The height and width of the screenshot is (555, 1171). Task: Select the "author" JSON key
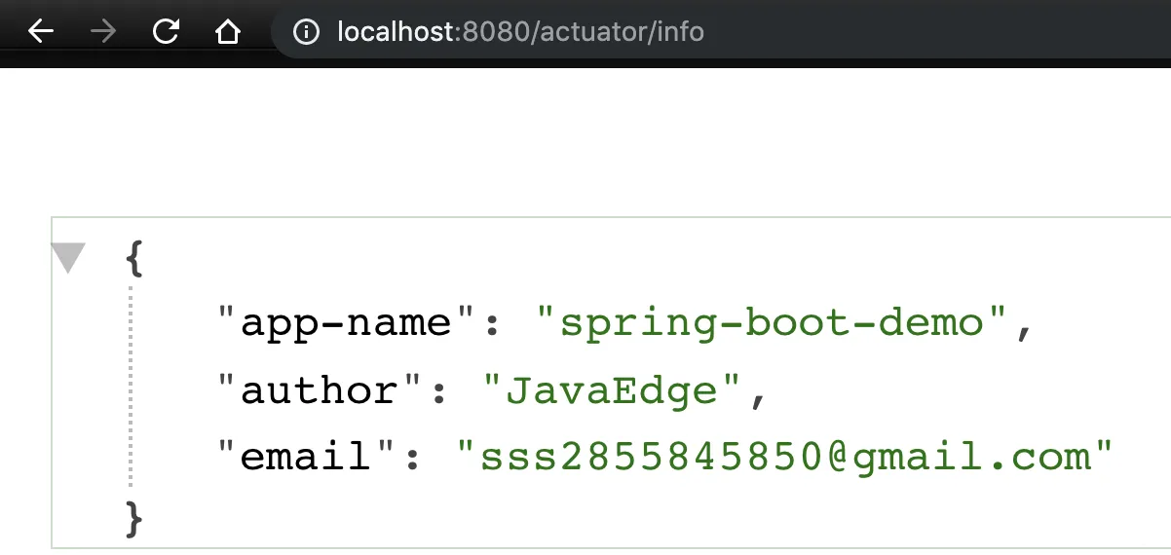321,389
